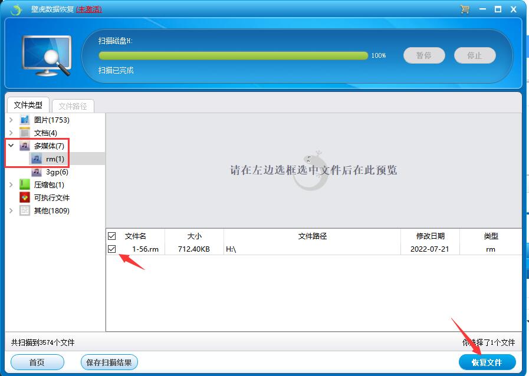Toggle the select-all checkbox in file list header
The height and width of the screenshot is (376, 529).
coord(112,236)
